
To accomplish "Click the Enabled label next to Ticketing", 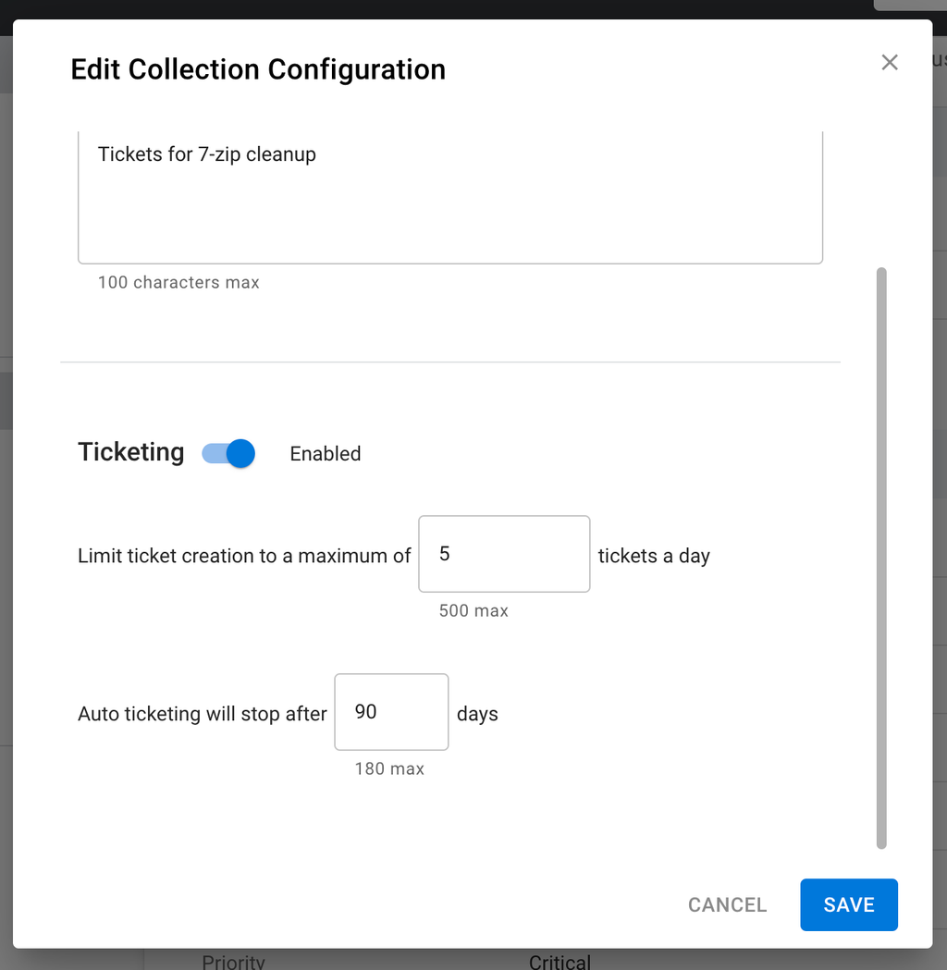I will point(326,453).
